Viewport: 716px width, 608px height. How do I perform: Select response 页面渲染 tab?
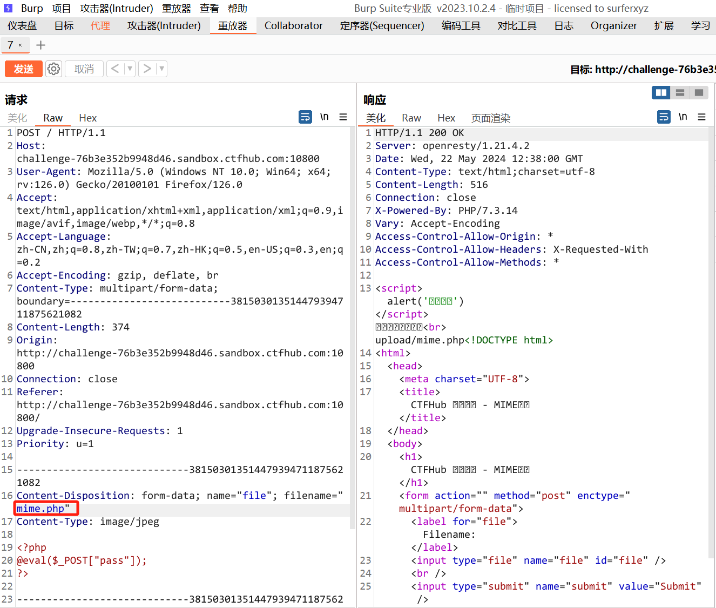tap(491, 118)
